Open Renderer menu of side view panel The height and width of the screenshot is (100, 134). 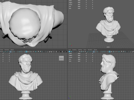[90, 50]
